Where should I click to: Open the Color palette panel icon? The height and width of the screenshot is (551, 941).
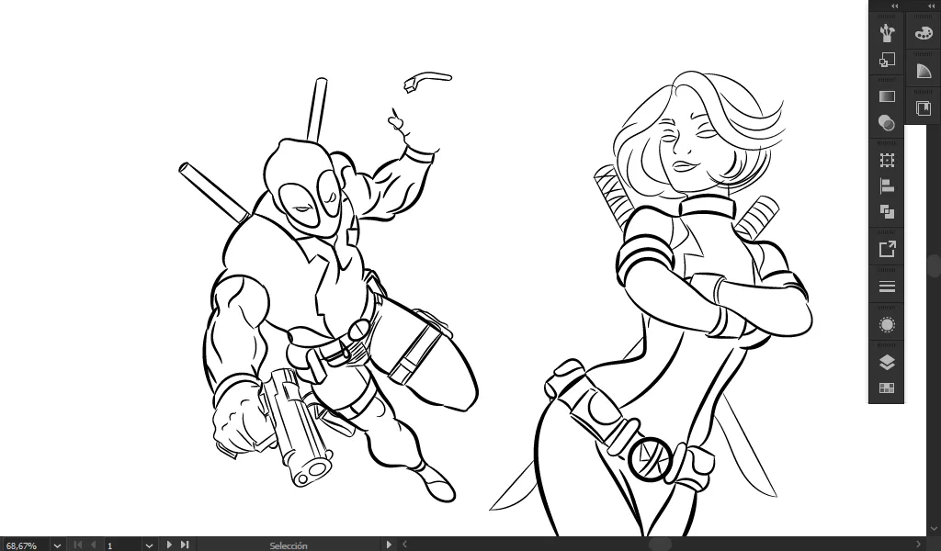pos(923,34)
